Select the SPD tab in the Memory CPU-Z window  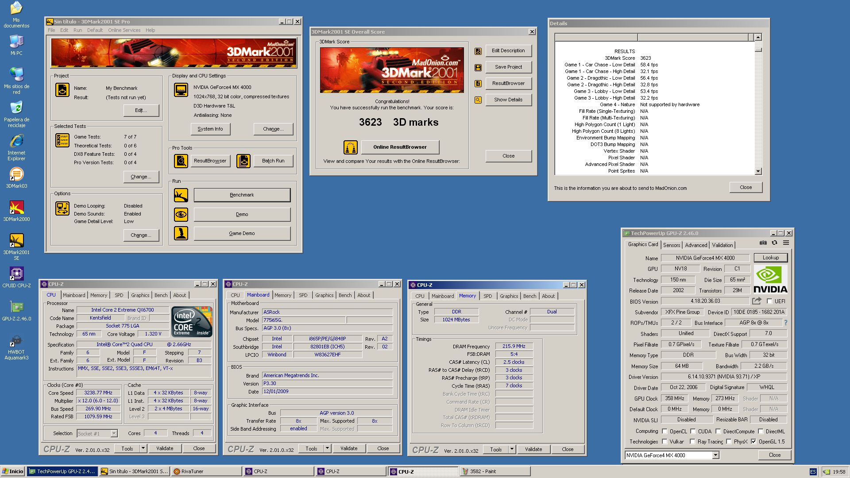[487, 296]
